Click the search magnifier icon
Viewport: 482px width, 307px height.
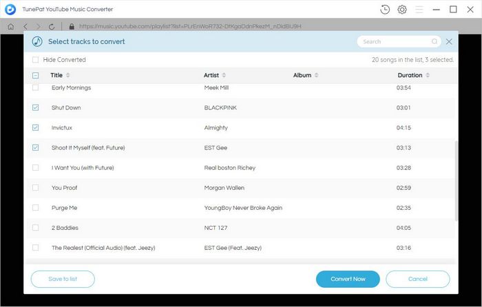pyautogui.click(x=434, y=41)
